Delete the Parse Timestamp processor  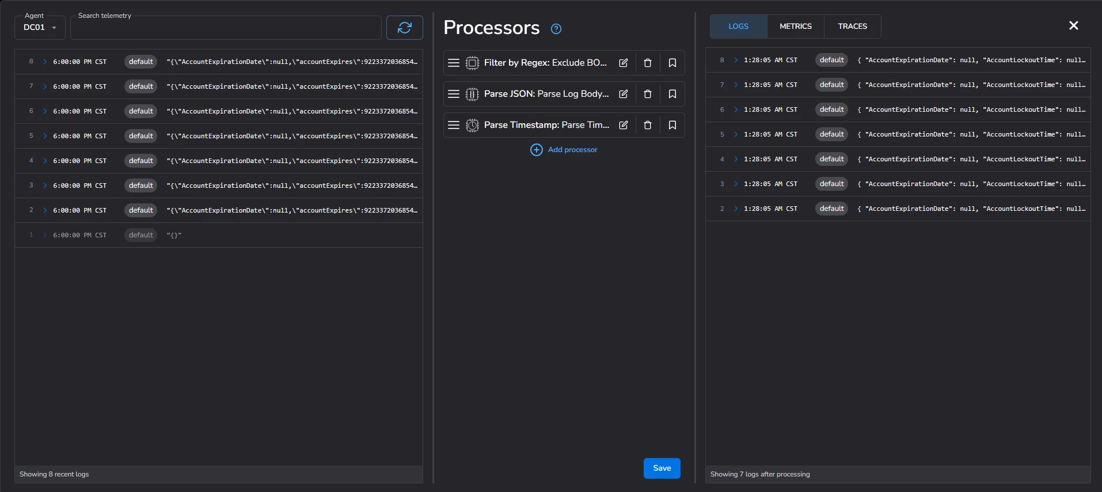(648, 125)
